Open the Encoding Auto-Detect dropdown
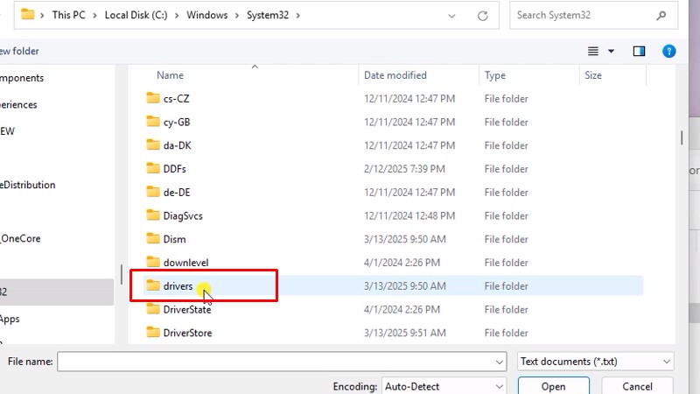The image size is (700, 394). click(499, 386)
